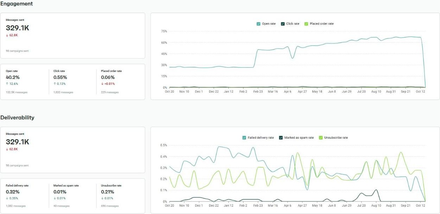Click the 696 messages count
The image size is (440, 214).
click(x=110, y=206)
